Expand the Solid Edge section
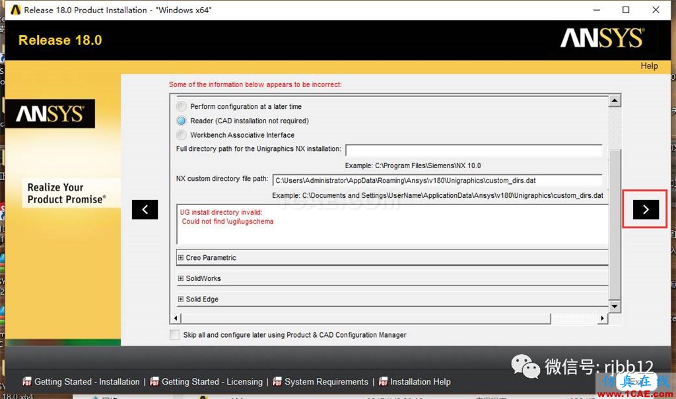Screen dimensions: 676x399 click(181, 299)
